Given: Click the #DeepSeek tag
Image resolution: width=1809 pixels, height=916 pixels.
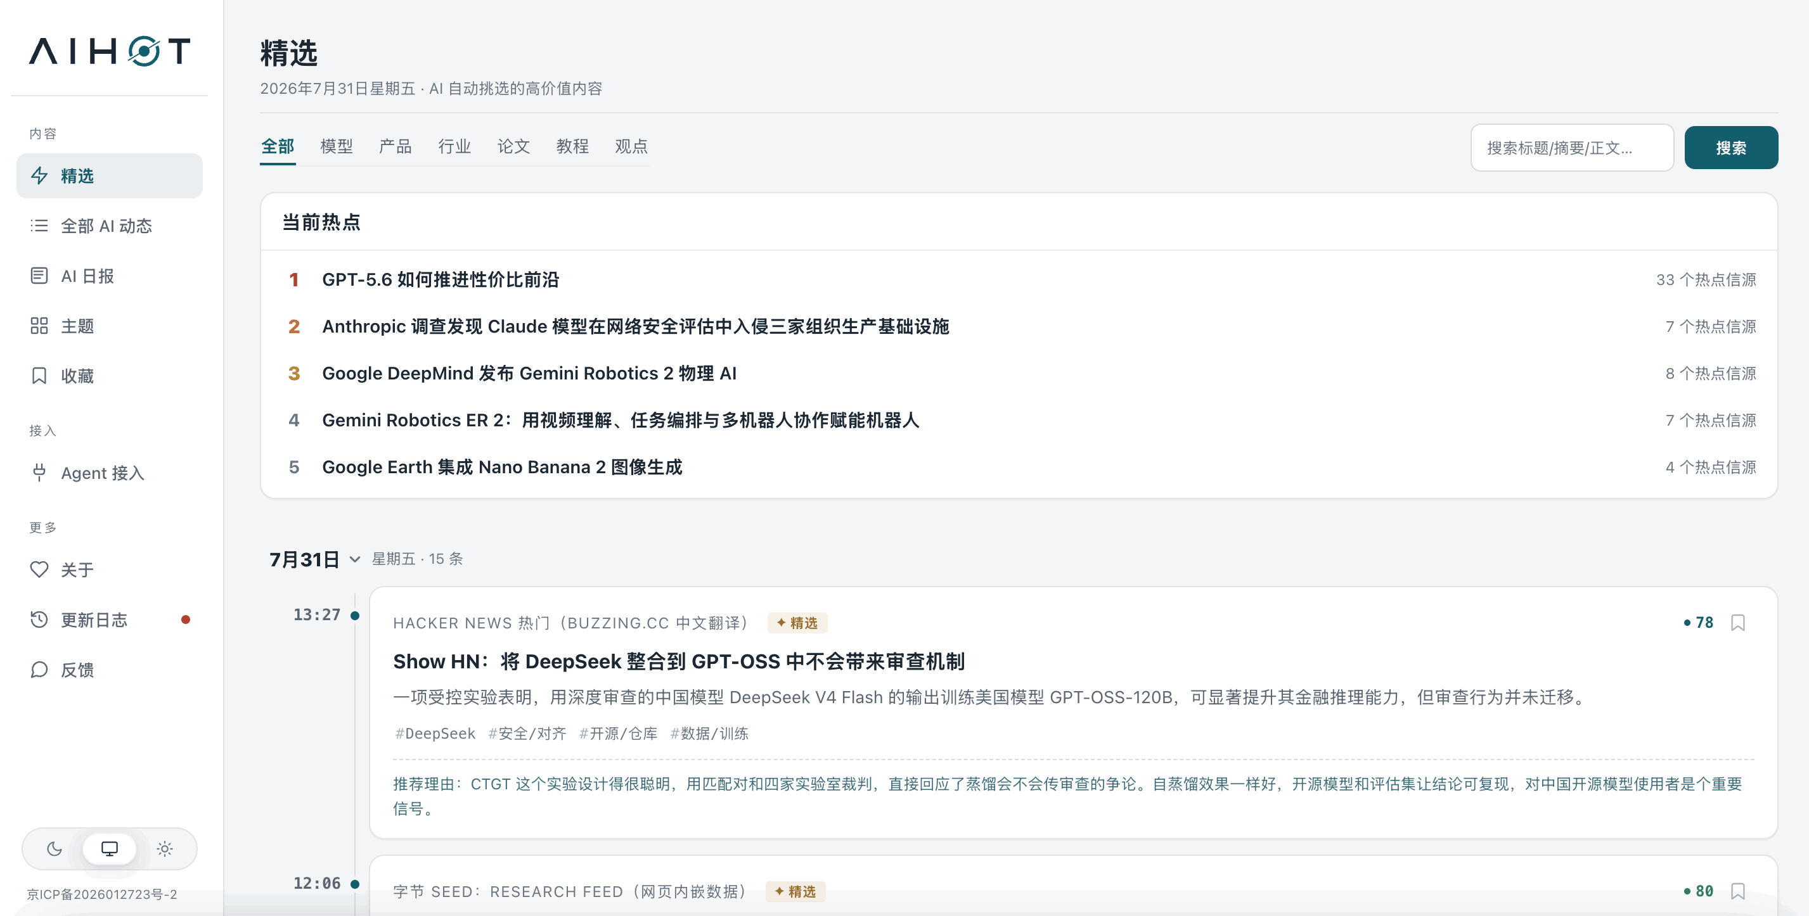Looking at the screenshot, I should [x=435, y=734].
